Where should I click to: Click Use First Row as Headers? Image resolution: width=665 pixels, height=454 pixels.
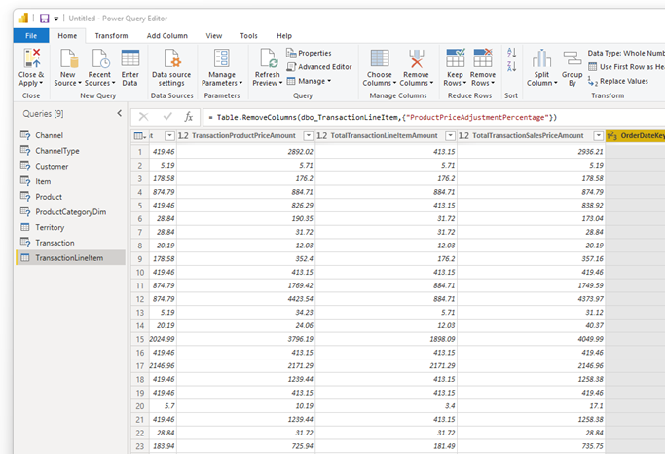tap(626, 67)
